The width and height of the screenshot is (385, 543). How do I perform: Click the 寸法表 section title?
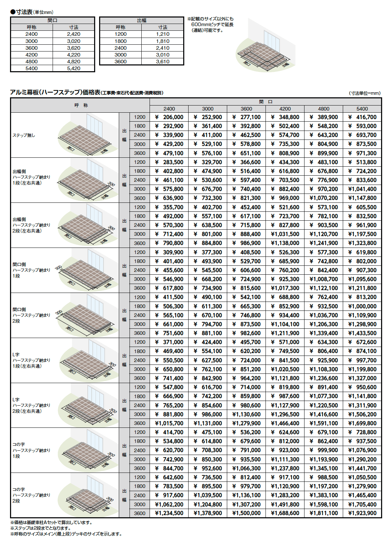tap(24, 12)
